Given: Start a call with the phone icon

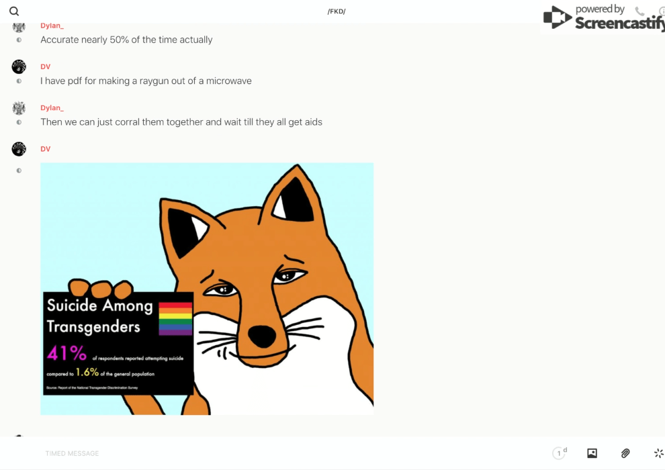Looking at the screenshot, I should click(x=639, y=11).
